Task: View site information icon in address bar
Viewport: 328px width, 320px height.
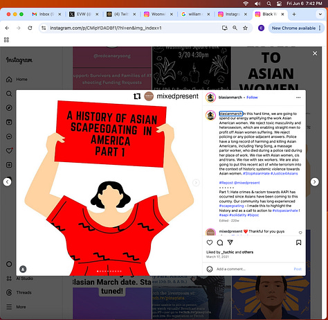Action: (44, 28)
